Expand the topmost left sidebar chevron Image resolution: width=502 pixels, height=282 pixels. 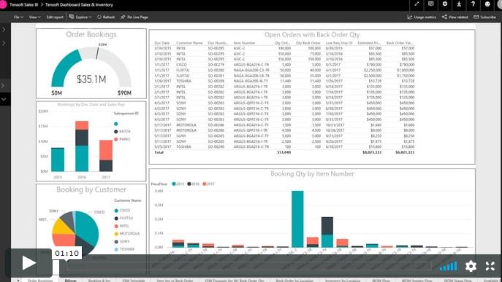[x=4, y=29]
